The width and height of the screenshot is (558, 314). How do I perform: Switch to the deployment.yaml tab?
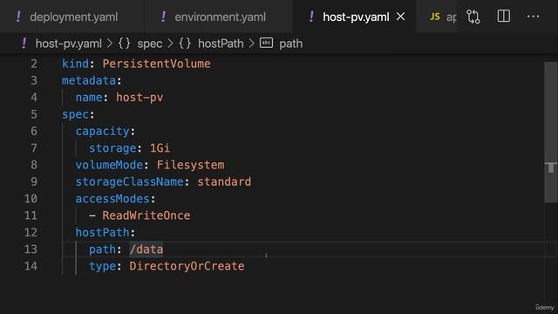(73, 17)
